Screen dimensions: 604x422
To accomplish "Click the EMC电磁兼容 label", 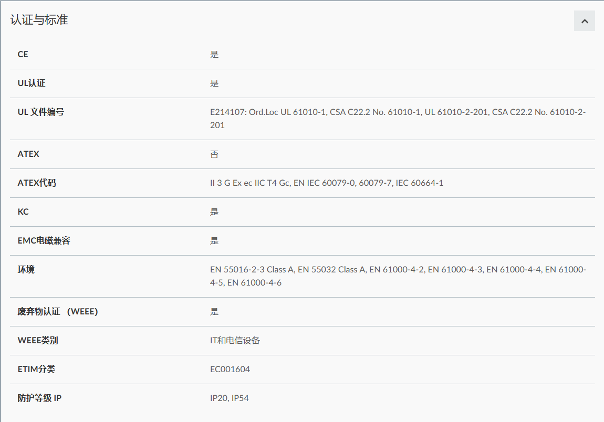I will [44, 240].
